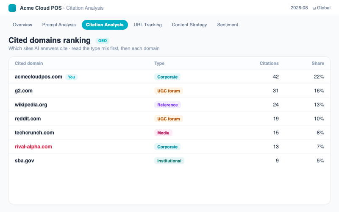Open the rival-alpha.com competitor domain

coord(33,147)
